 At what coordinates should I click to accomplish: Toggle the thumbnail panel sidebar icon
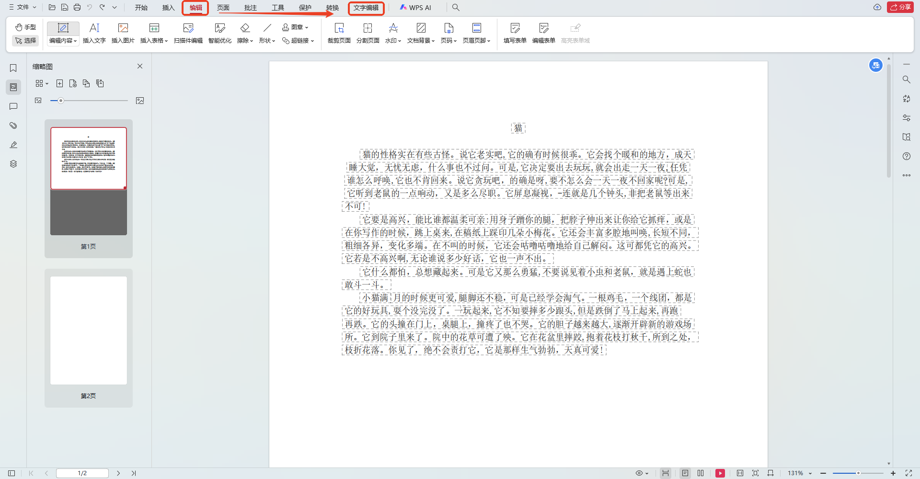pyautogui.click(x=13, y=87)
